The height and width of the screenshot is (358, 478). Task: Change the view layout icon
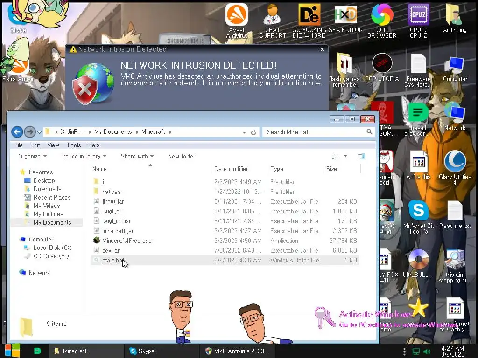(x=335, y=156)
